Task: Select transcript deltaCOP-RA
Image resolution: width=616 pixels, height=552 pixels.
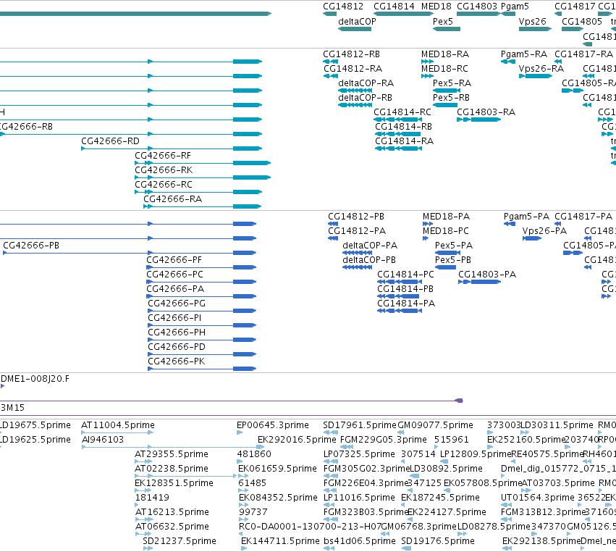Action: [x=366, y=83]
